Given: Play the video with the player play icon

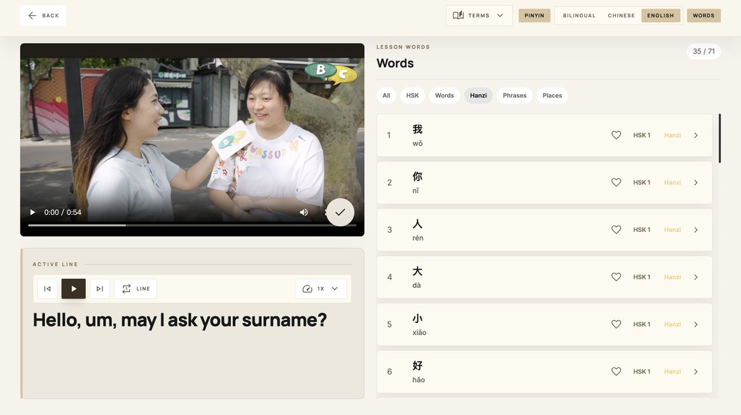Looking at the screenshot, I should (x=33, y=212).
